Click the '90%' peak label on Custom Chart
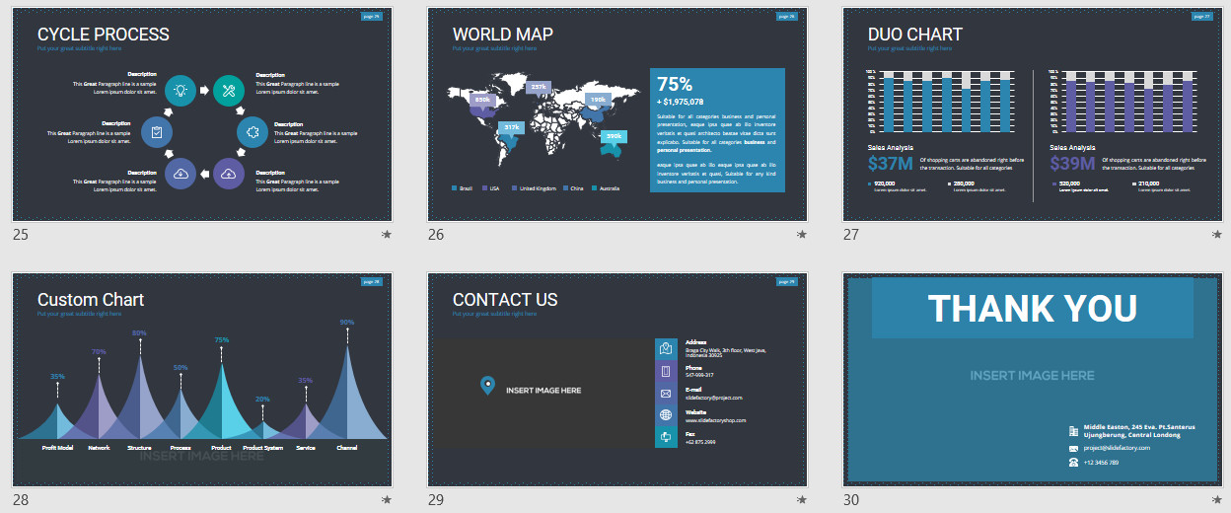This screenshot has width=1231, height=513. 347,323
